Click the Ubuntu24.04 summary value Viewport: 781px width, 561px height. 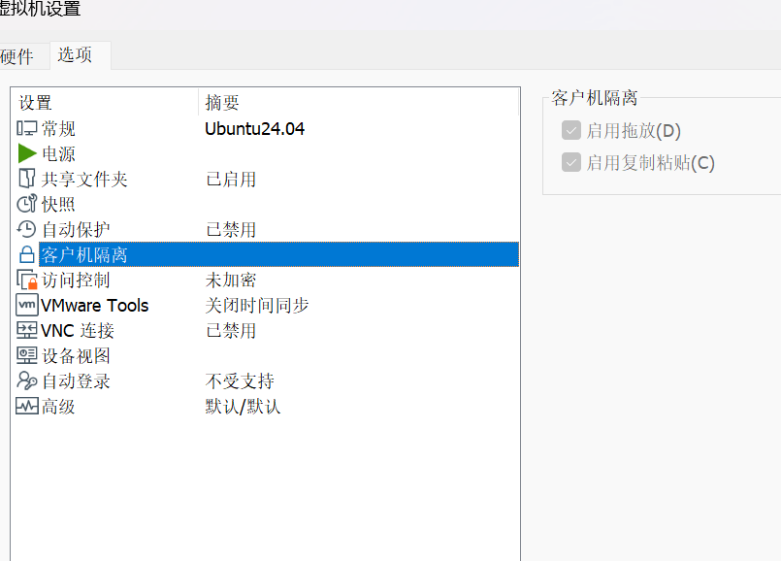pyautogui.click(x=254, y=129)
